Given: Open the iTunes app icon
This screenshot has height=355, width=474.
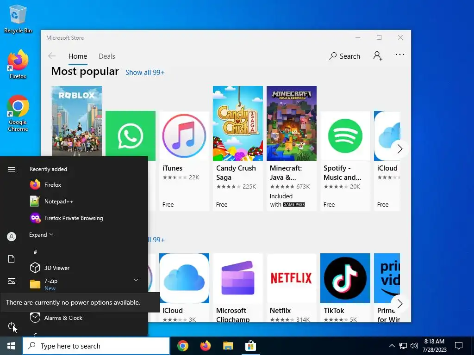Looking at the screenshot, I should click(x=184, y=136).
